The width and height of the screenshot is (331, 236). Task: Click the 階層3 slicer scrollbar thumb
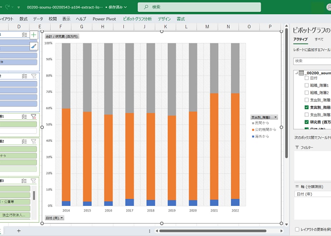(x=34, y=195)
